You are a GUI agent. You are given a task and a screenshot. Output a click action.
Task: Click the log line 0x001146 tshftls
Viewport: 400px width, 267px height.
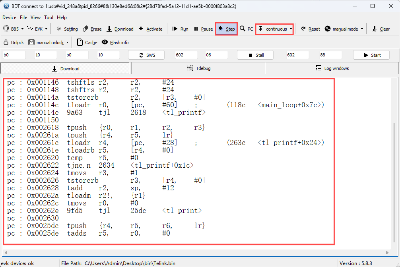91,82
